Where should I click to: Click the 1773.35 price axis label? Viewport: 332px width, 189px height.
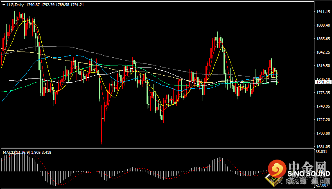coord(323,93)
